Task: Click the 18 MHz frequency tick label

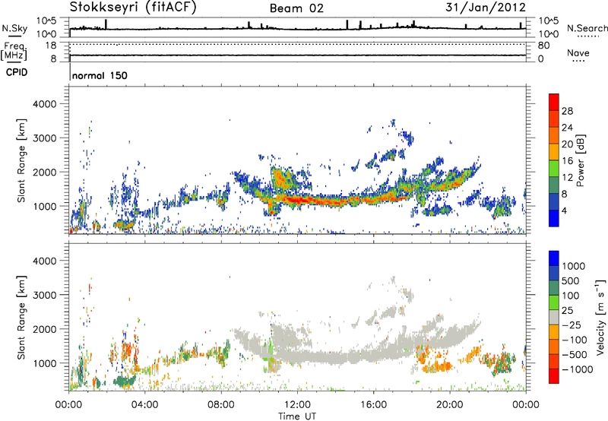Action: coord(51,46)
